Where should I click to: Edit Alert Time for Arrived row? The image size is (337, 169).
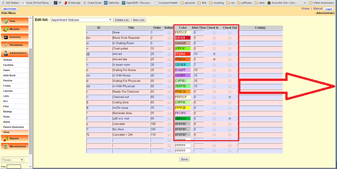tap(199, 54)
